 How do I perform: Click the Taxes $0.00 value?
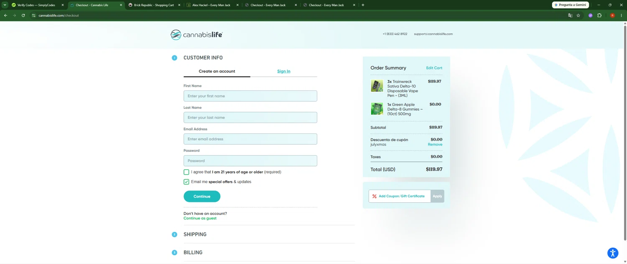436,157
